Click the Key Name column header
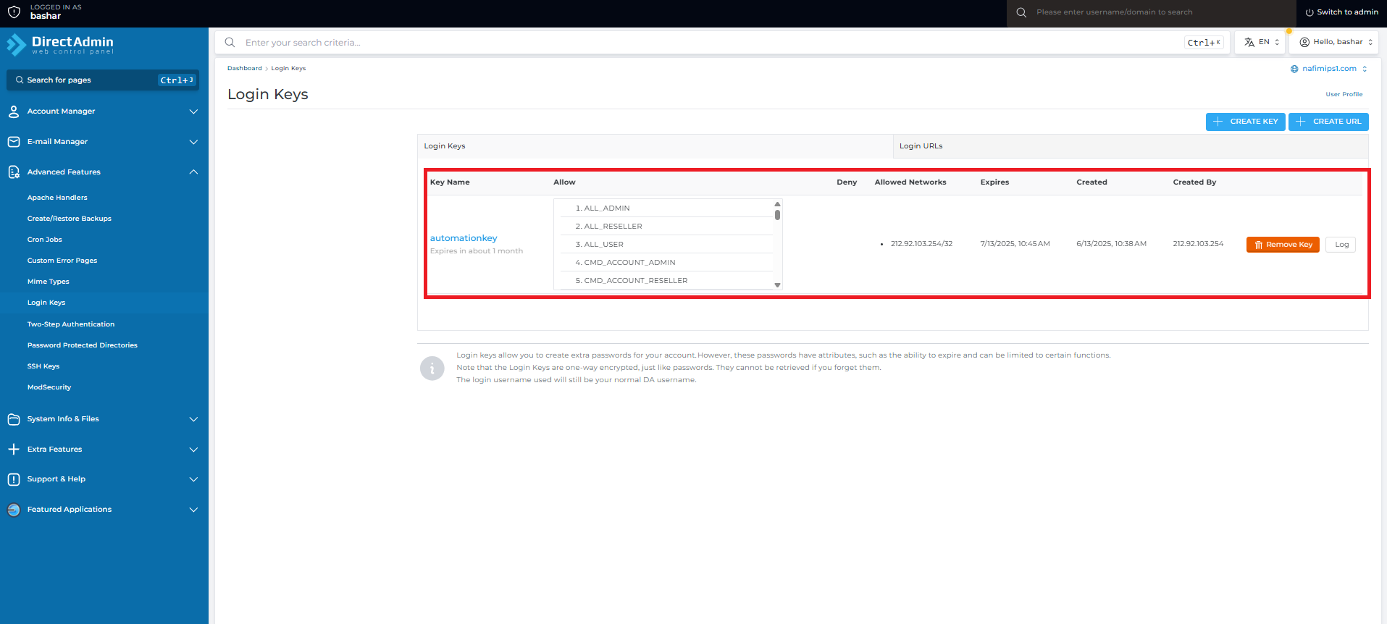Viewport: 1387px width, 624px height. point(450,182)
